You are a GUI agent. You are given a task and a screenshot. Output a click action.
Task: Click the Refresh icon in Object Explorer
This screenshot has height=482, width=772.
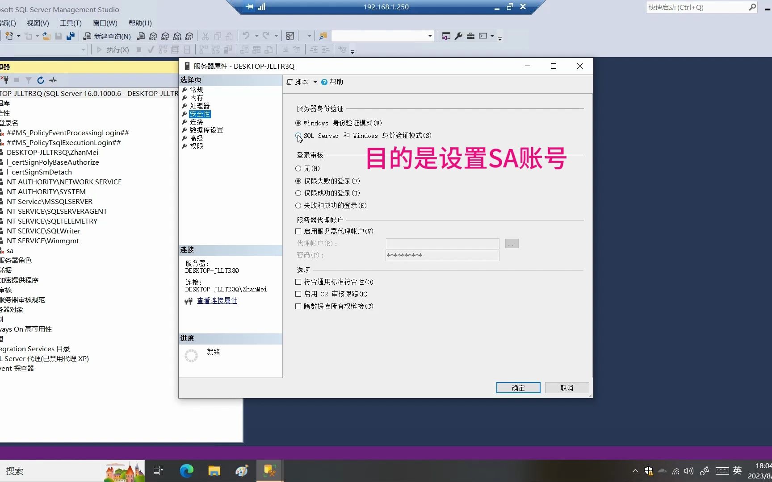tap(41, 80)
